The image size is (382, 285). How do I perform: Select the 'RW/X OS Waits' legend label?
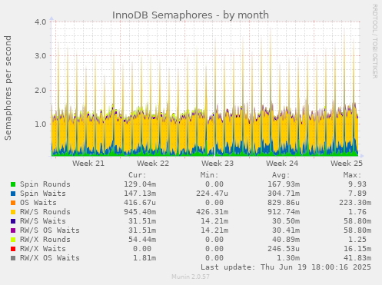point(50,258)
